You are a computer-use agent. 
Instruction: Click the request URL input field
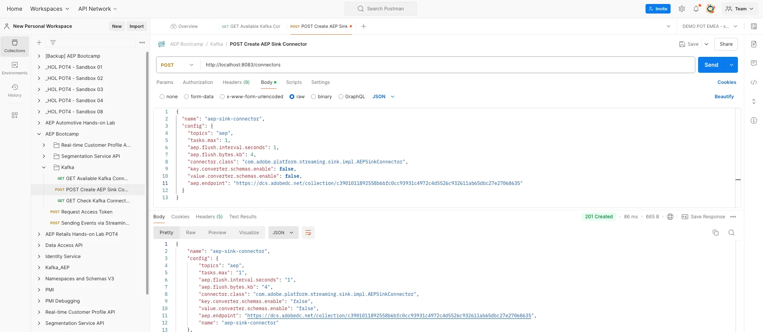(x=448, y=65)
